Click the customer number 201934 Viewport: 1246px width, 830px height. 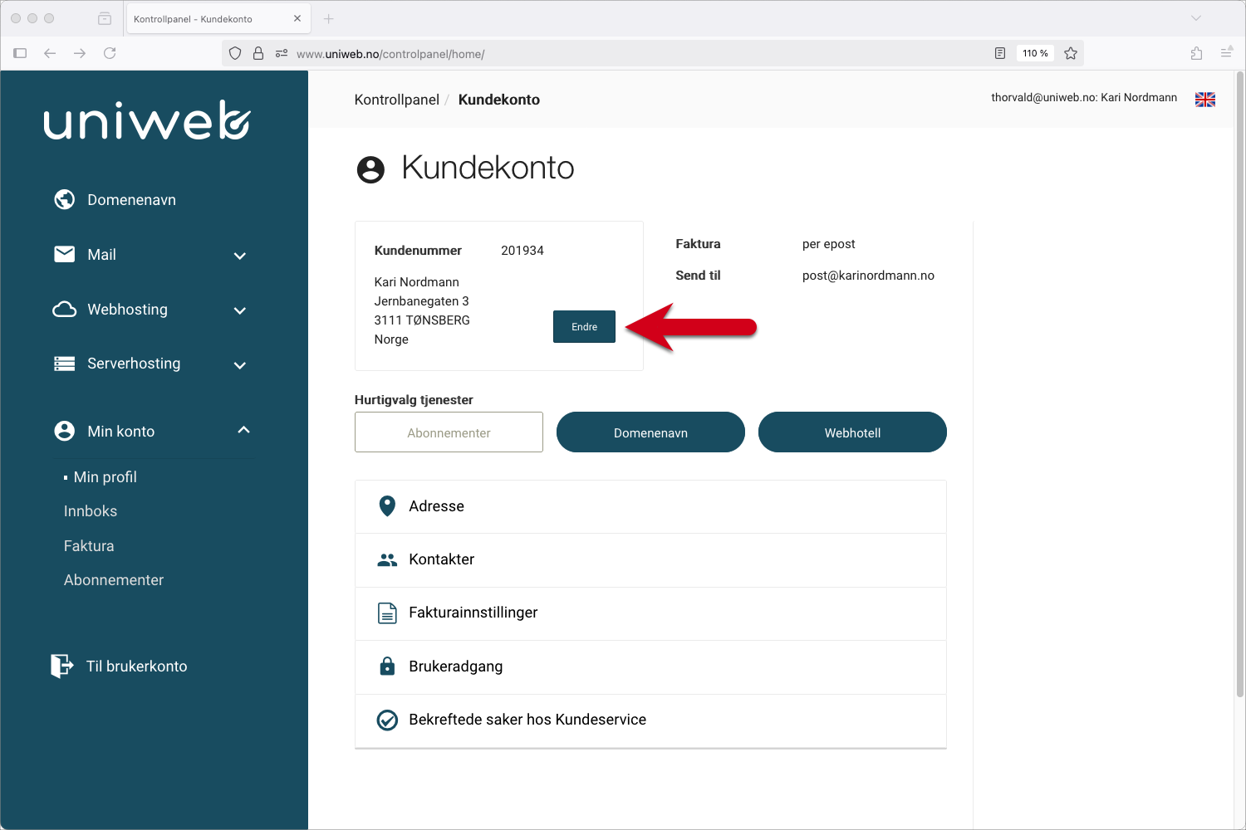pyautogui.click(x=522, y=251)
